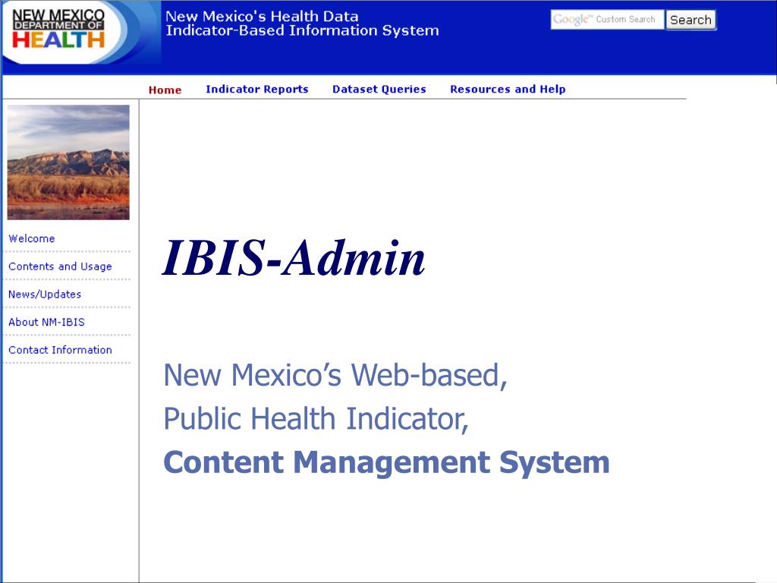Screen dimensions: 777x583
Task: Click the text New Mexico's Web-based,
Action: pos(335,375)
